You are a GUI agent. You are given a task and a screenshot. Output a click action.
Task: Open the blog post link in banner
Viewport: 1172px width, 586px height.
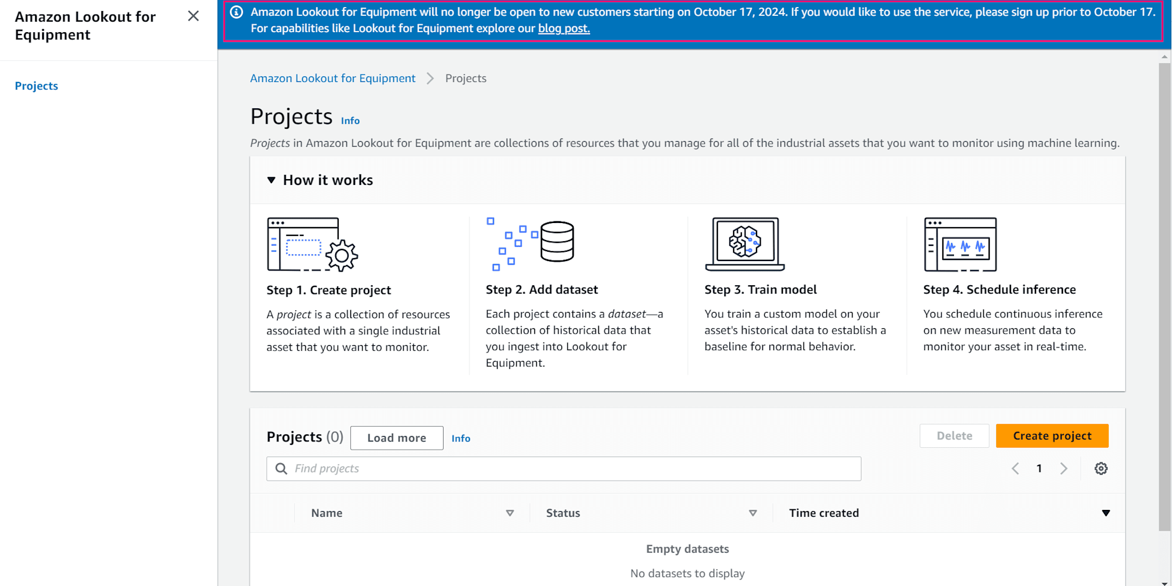(x=564, y=28)
